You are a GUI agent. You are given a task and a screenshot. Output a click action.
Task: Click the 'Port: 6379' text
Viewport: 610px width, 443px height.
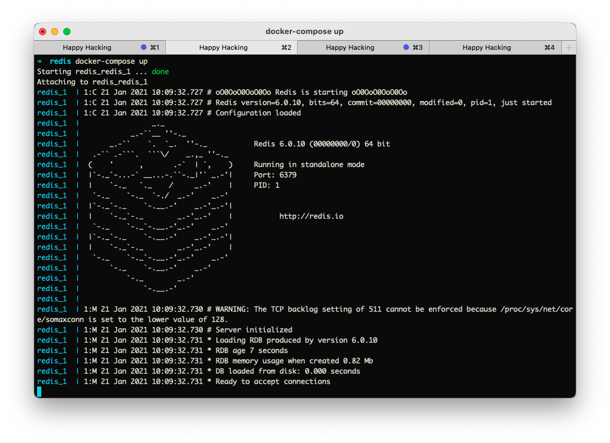coord(275,175)
